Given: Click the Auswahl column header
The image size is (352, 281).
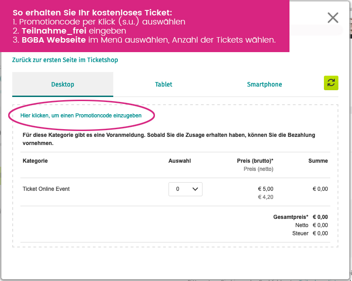Looking at the screenshot, I should (x=179, y=161).
